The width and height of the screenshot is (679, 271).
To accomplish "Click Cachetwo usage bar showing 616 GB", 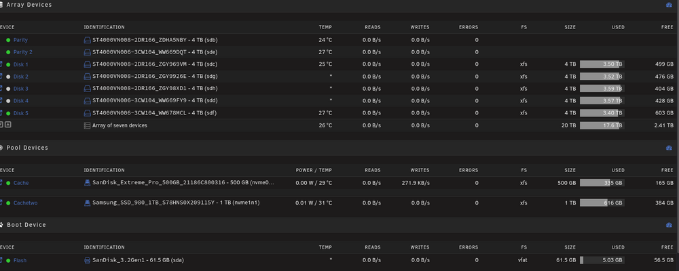I will point(602,203).
